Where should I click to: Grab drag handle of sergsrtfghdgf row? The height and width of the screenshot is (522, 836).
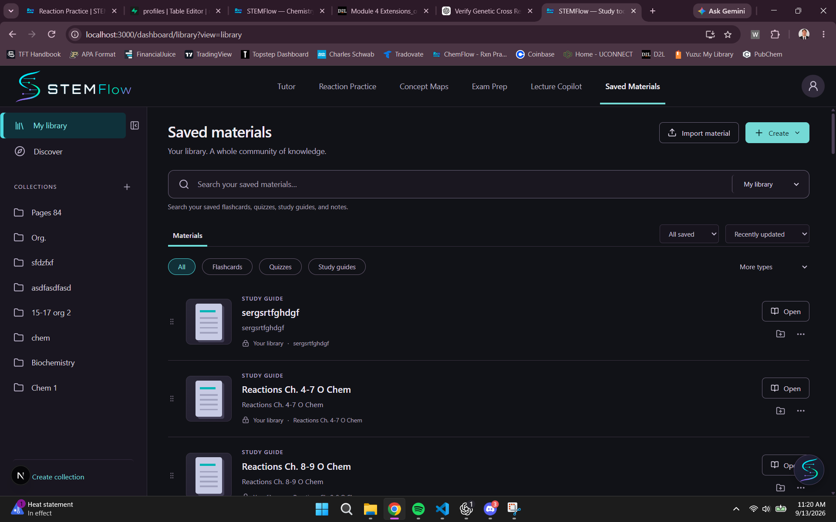[x=172, y=321]
